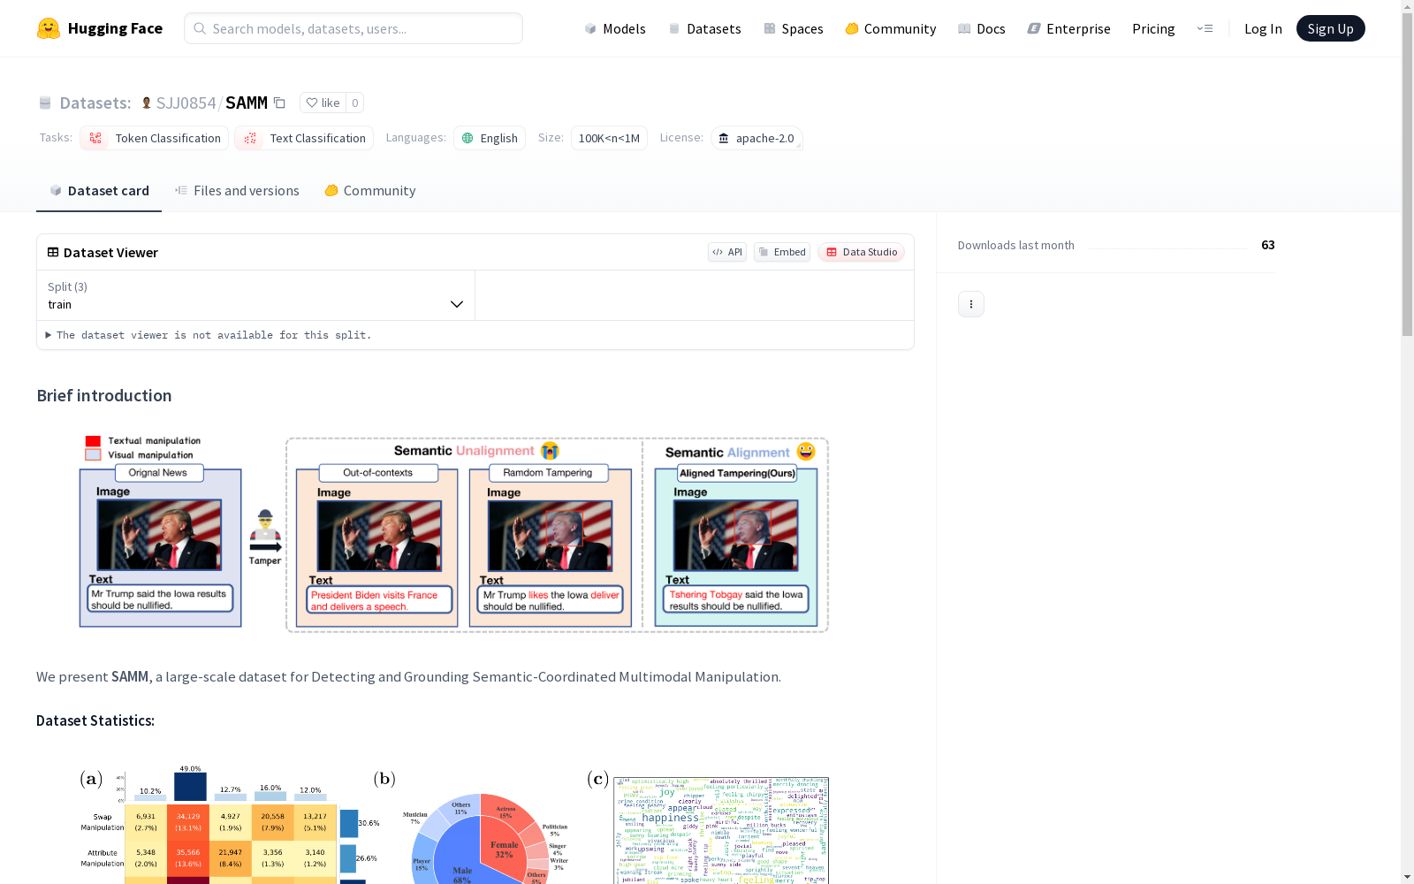Open the Enterprise page
This screenshot has width=1414, height=884.
click(1068, 28)
